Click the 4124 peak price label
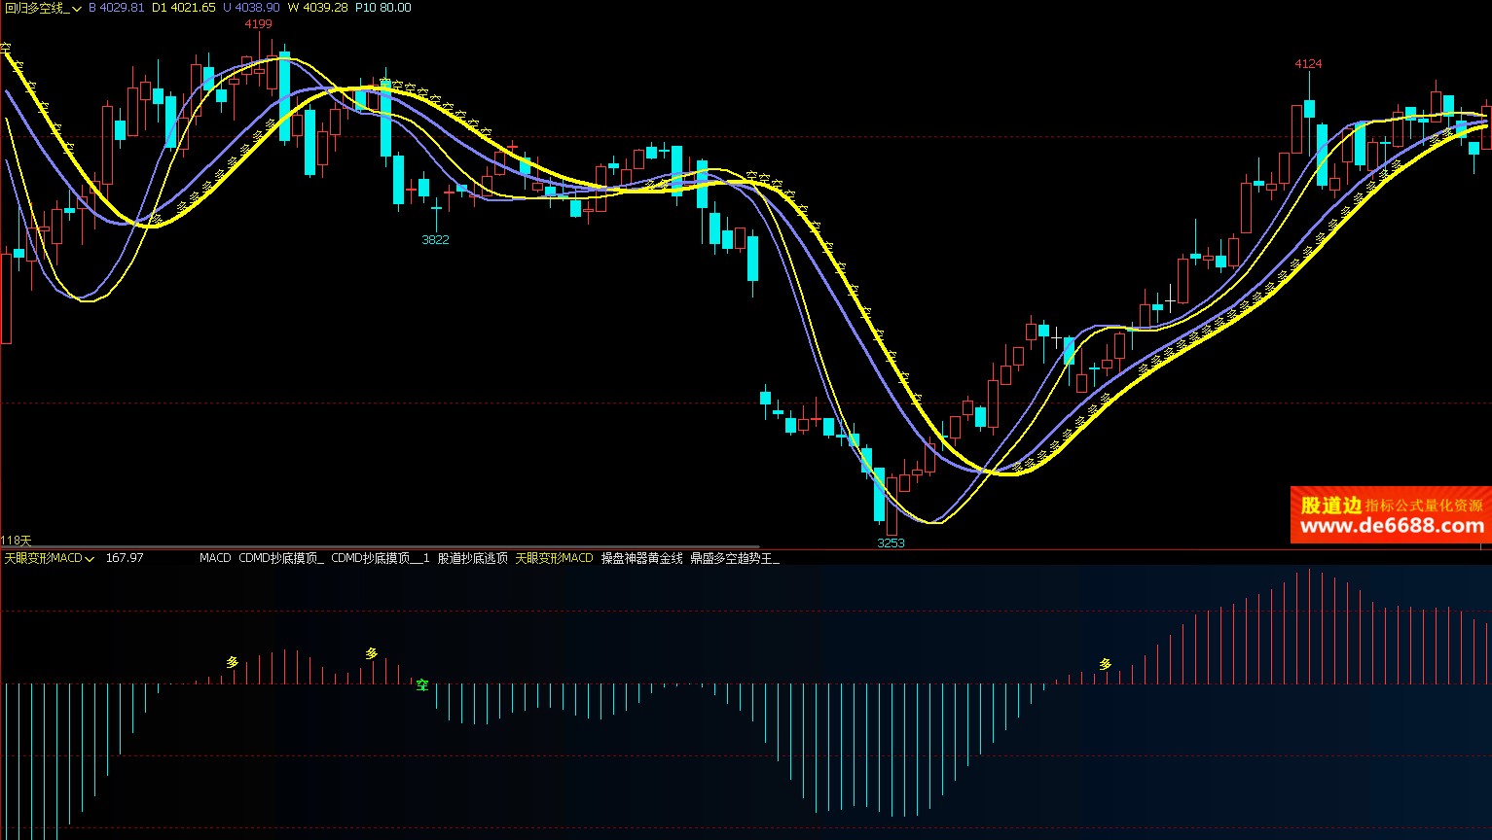Image resolution: width=1492 pixels, height=840 pixels. click(1308, 64)
